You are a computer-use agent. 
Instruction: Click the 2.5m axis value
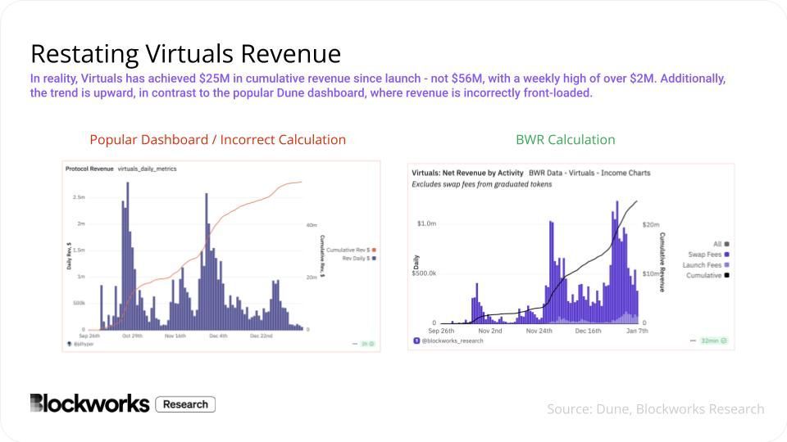pos(79,197)
